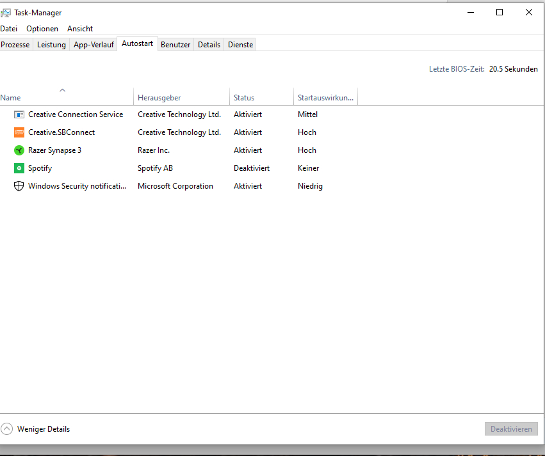Click the green Razer Synapse 3 icon
This screenshot has width=545, height=456.
pos(19,150)
